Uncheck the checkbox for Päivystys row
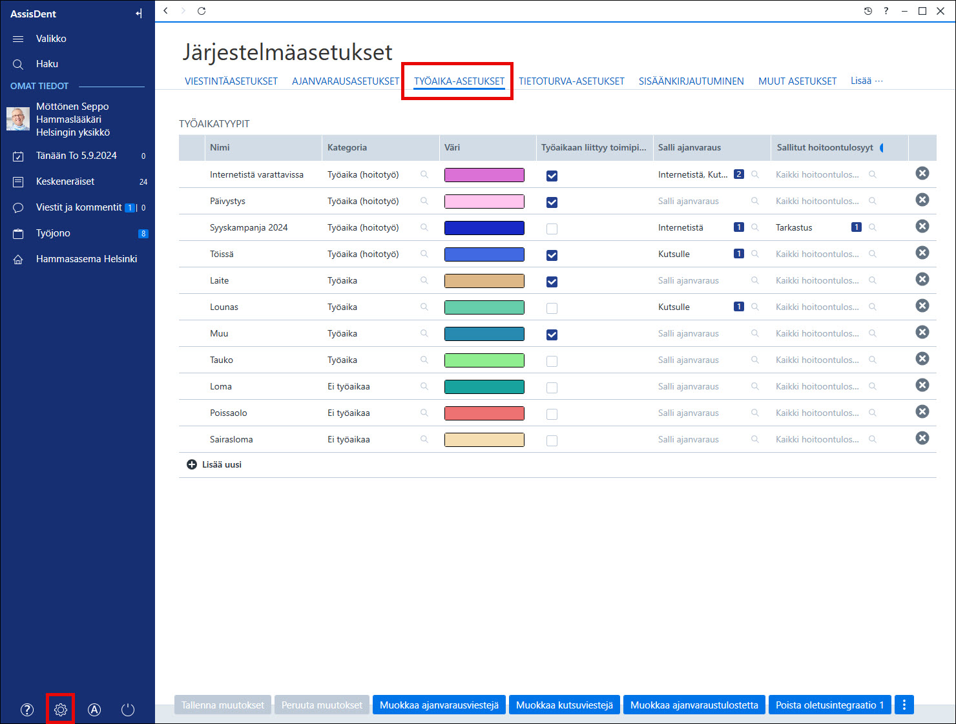 click(x=552, y=202)
